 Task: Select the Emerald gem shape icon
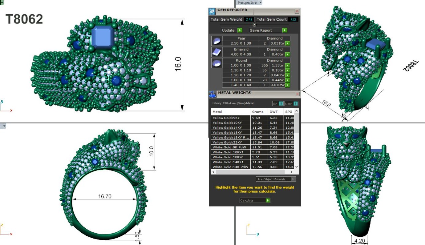coord(216,52)
